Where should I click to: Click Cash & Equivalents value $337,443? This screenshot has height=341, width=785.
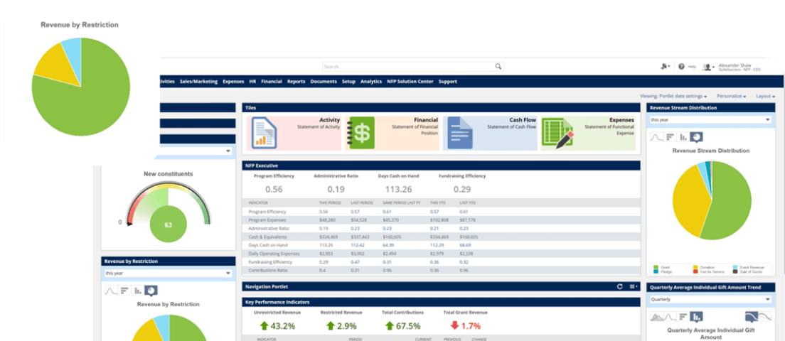pyautogui.click(x=360, y=237)
